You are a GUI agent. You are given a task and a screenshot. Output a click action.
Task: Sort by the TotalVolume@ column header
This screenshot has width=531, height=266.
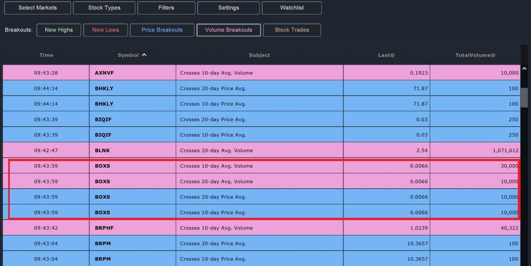475,55
